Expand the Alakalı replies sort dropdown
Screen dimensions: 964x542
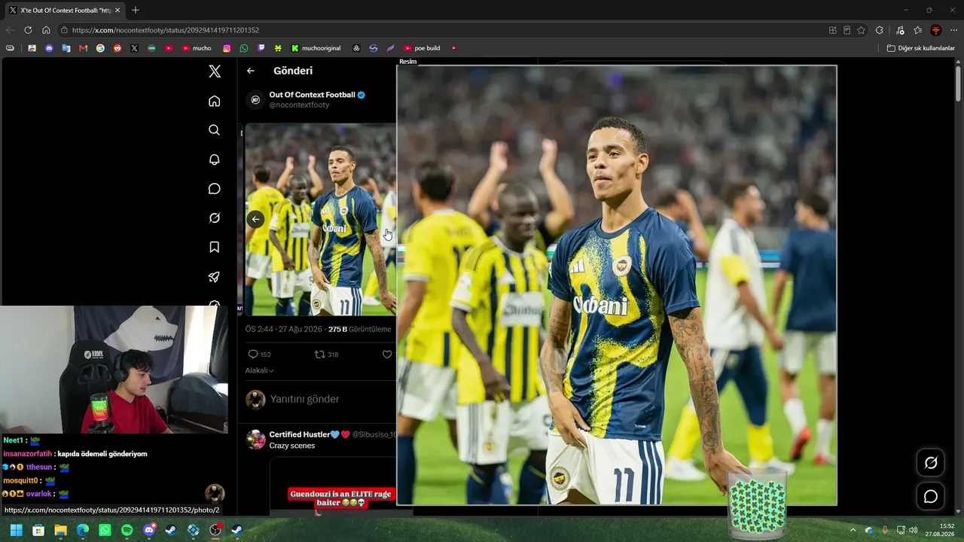[x=259, y=370]
